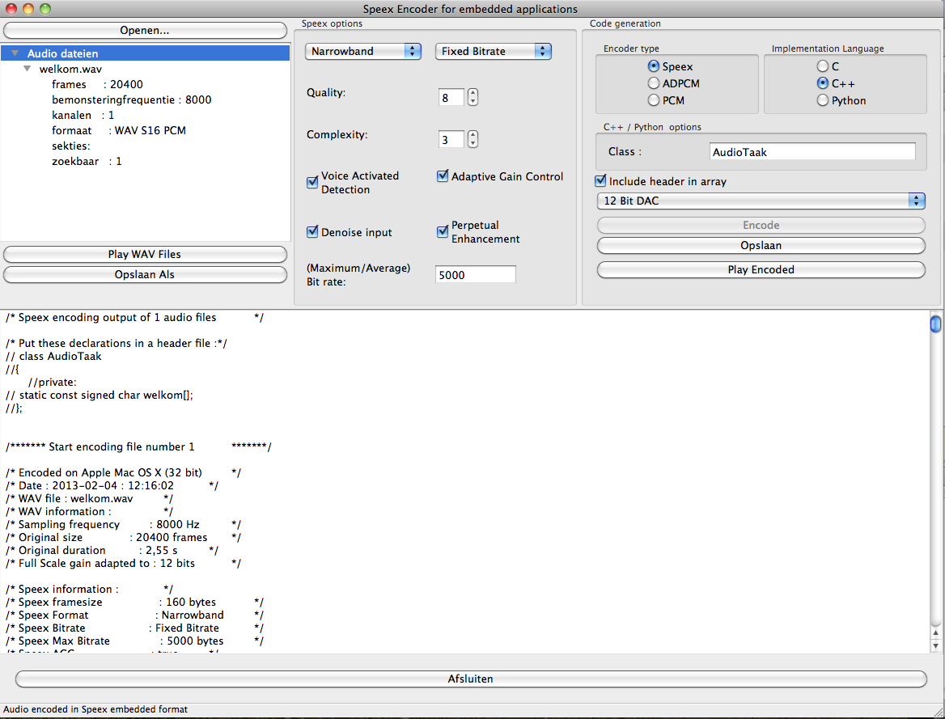Select the PCM encoder type

tap(653, 100)
